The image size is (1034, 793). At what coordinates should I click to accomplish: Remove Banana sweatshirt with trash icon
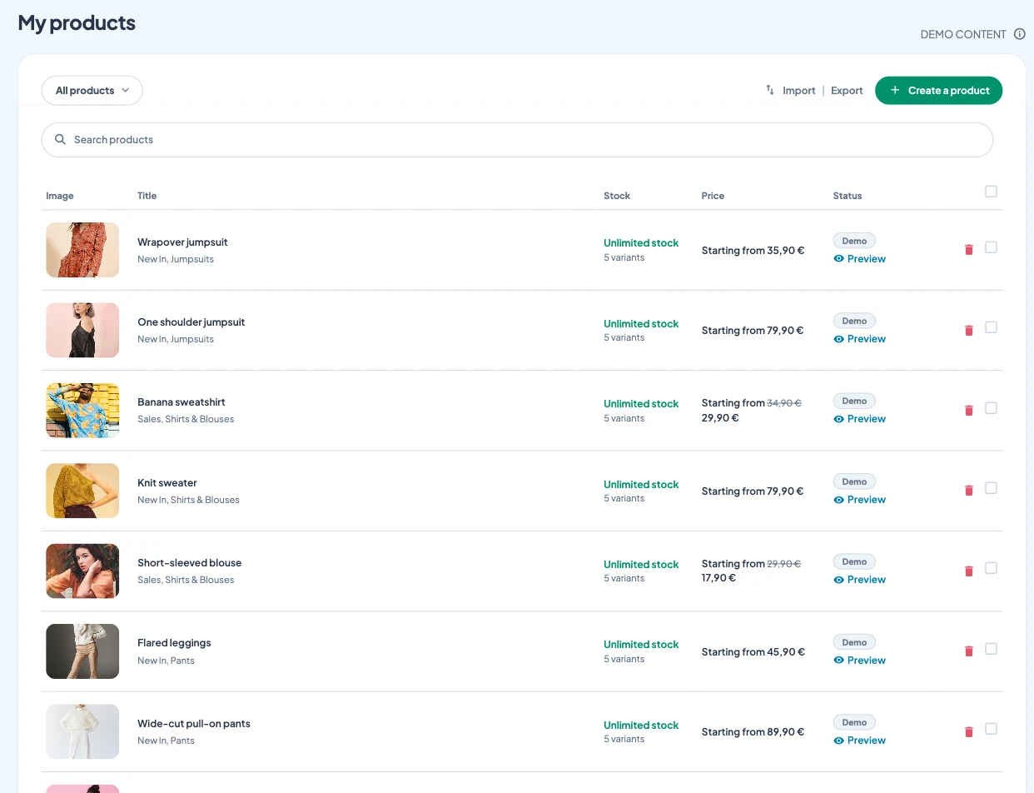(968, 411)
